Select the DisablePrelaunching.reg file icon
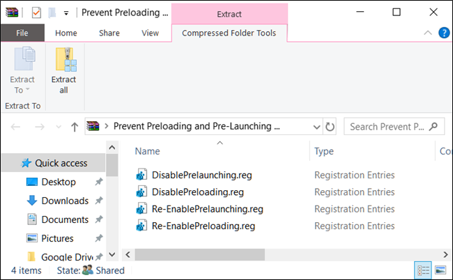The image size is (453, 280). (142, 175)
